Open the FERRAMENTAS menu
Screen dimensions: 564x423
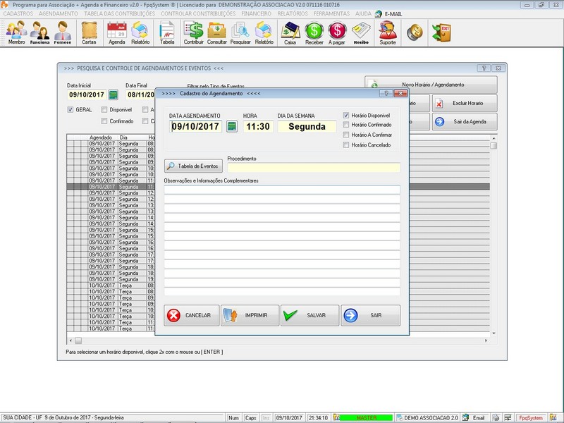pyautogui.click(x=331, y=13)
